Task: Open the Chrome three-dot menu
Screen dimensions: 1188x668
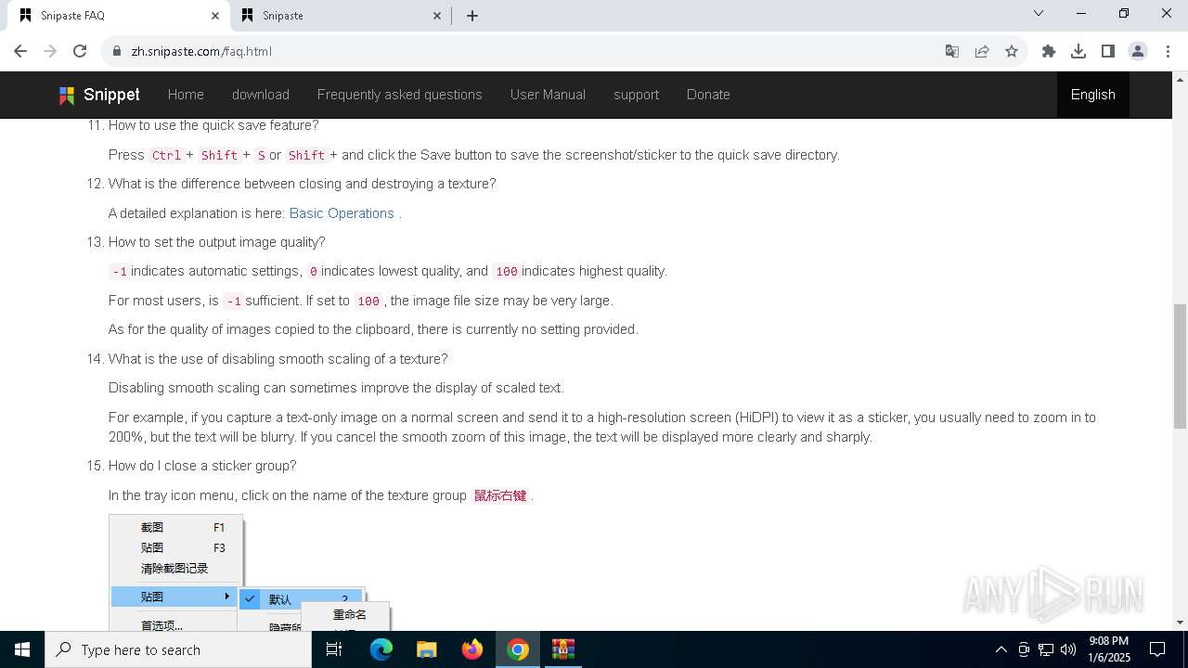Action: [x=1168, y=51]
